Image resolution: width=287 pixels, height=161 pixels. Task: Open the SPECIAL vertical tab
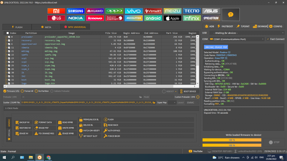pyautogui.click(x=9, y=135)
